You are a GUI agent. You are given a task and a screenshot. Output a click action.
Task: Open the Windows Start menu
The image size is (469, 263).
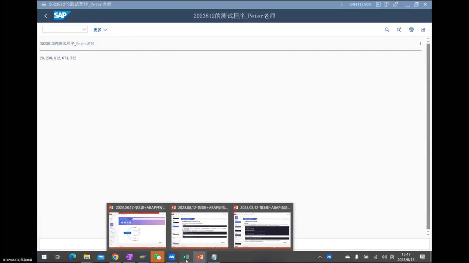44,257
